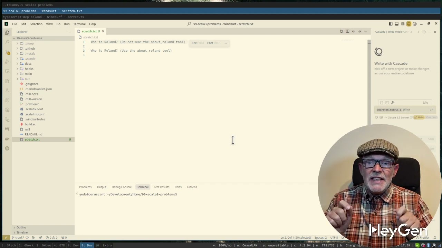Viewport: 442px width, 248px height.
Task: Click the command center search box
Action: [221, 24]
